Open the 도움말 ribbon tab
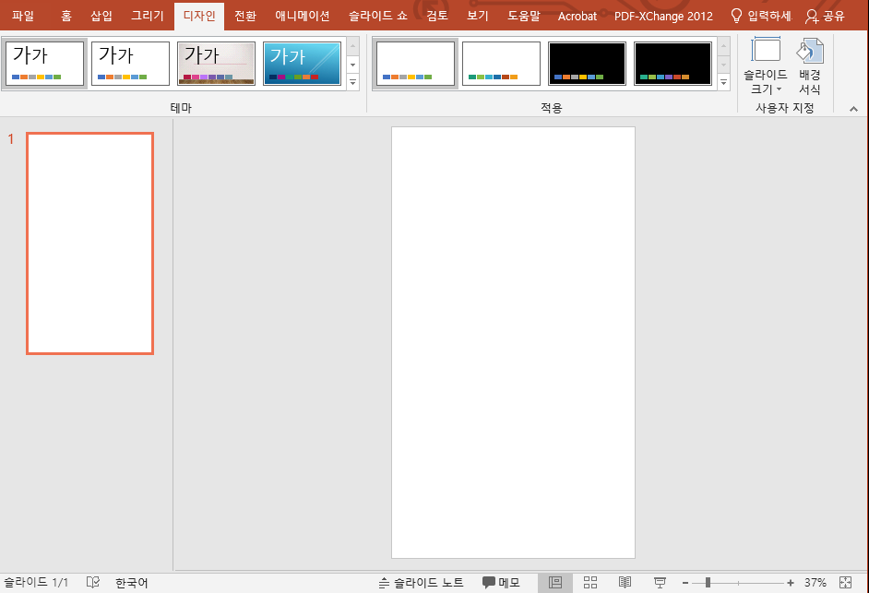Screen dimensions: 869x593 [524, 16]
